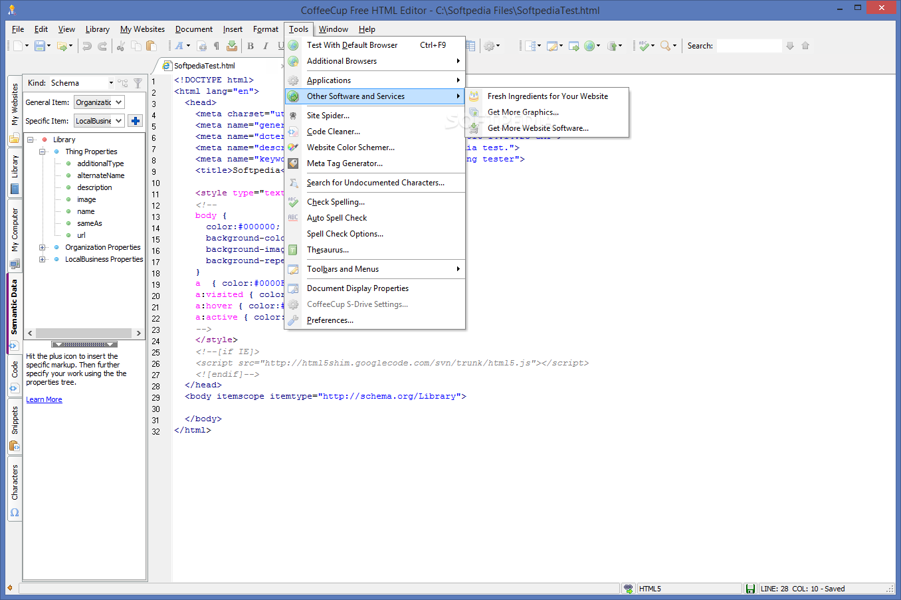Find next match with the down arrow
901x600 pixels.
(x=790, y=46)
